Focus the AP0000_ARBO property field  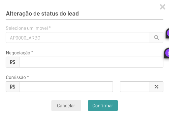(78, 37)
